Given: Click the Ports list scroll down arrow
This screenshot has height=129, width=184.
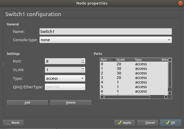Looking at the screenshot, I should [x=170, y=93].
